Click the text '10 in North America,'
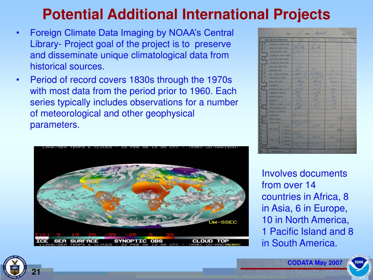Viewport: 373px width, 280px height. pos(306,220)
